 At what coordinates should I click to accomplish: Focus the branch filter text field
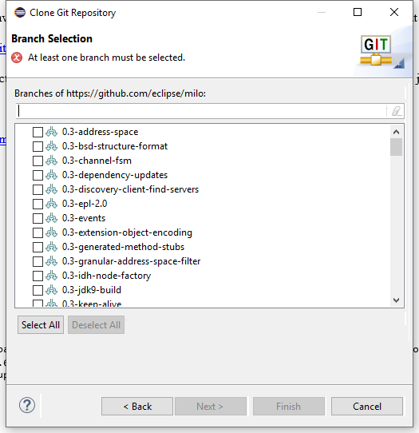201,111
